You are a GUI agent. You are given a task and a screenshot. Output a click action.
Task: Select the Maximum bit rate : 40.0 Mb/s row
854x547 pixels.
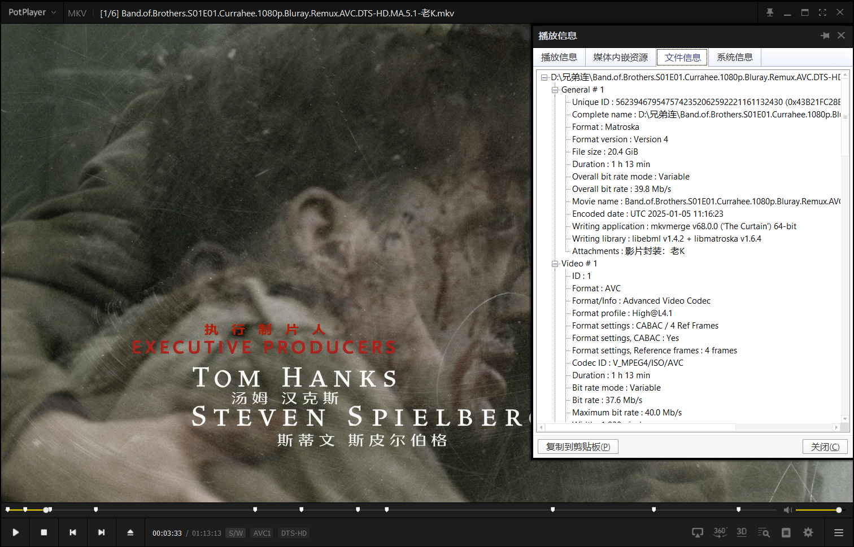click(627, 413)
